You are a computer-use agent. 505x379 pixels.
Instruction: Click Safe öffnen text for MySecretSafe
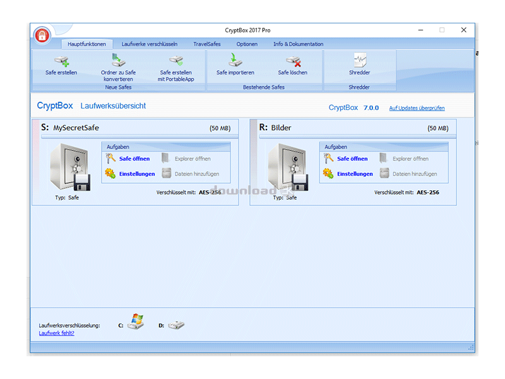click(x=134, y=159)
